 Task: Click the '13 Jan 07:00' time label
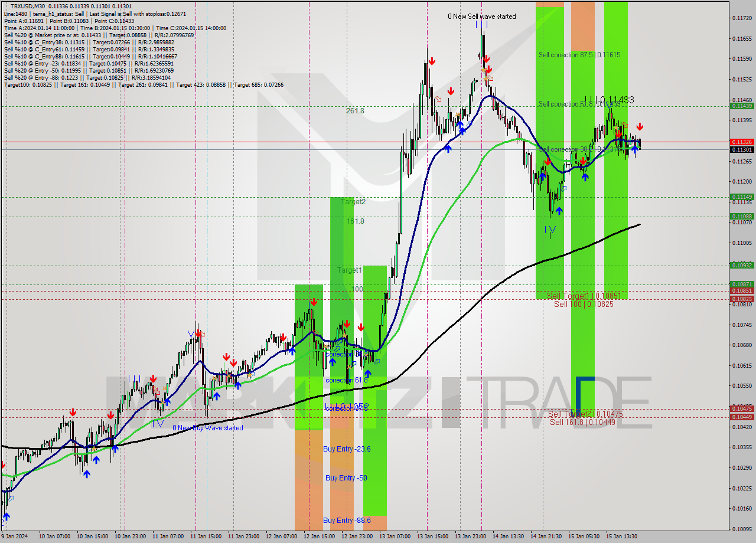[x=395, y=537]
